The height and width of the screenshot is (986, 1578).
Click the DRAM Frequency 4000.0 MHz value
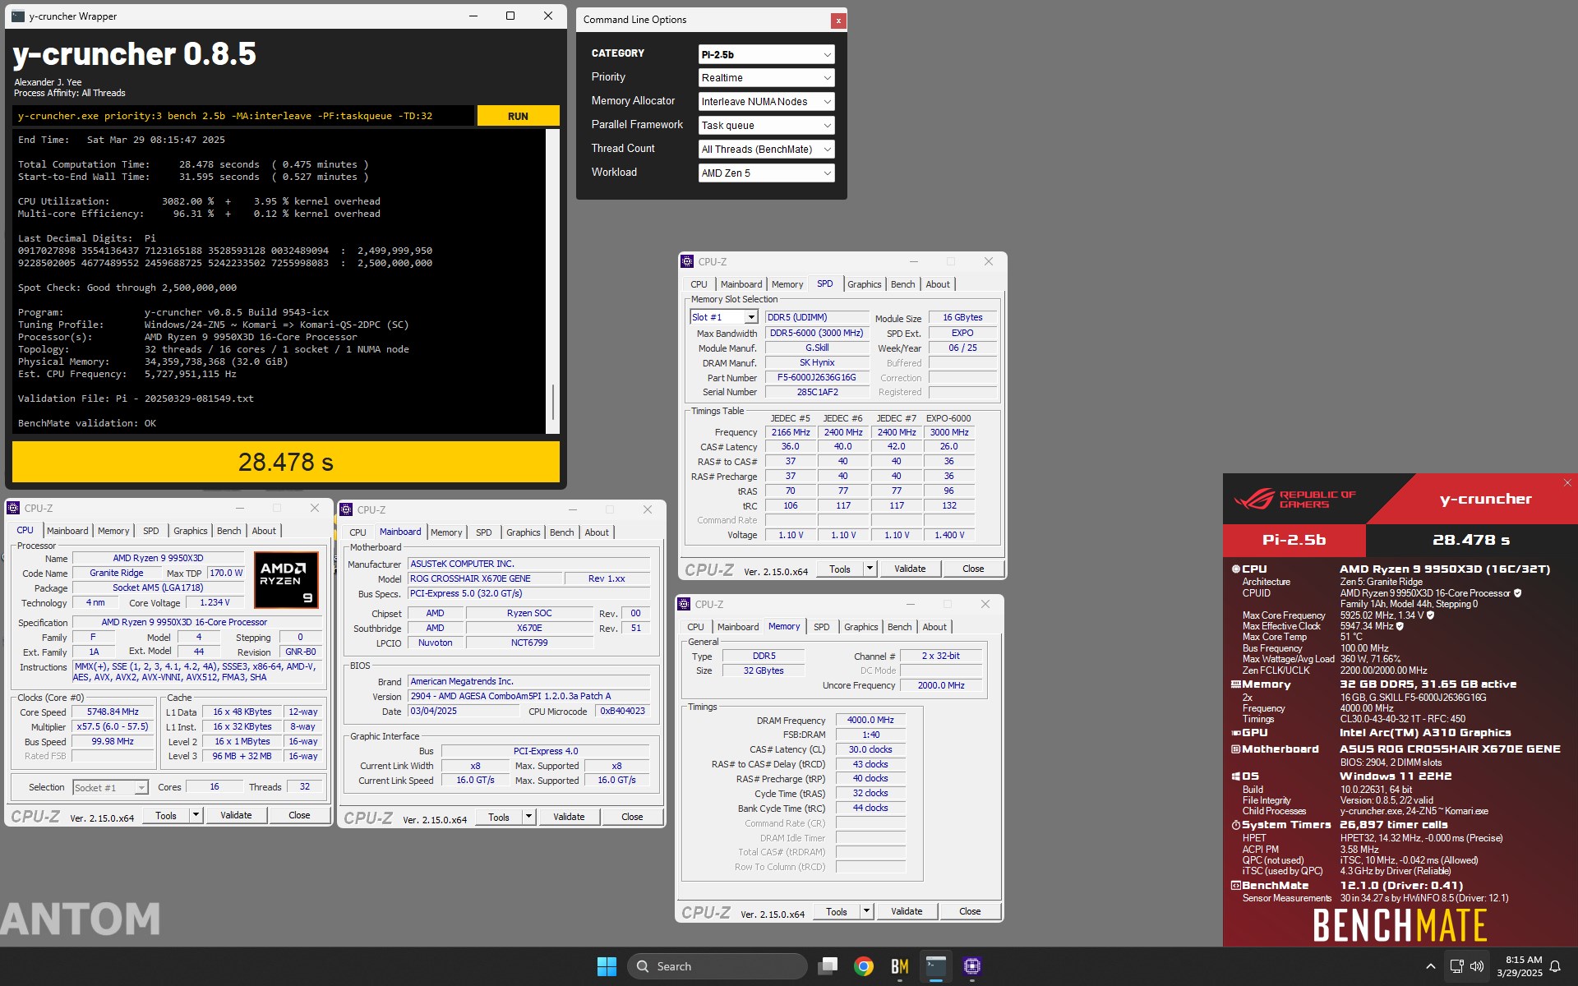870,720
